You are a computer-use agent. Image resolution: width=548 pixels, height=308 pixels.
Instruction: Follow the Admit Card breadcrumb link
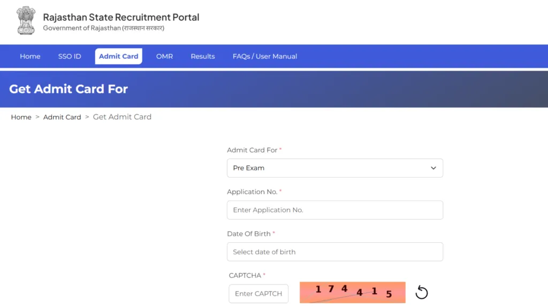pos(62,117)
